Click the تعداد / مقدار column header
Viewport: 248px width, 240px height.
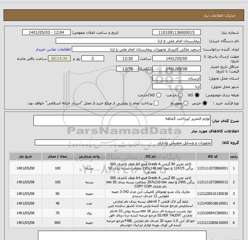(58, 157)
